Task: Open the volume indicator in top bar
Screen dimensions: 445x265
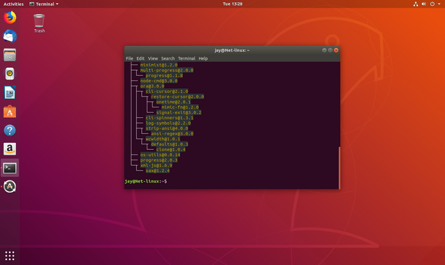Action: tap(423, 4)
